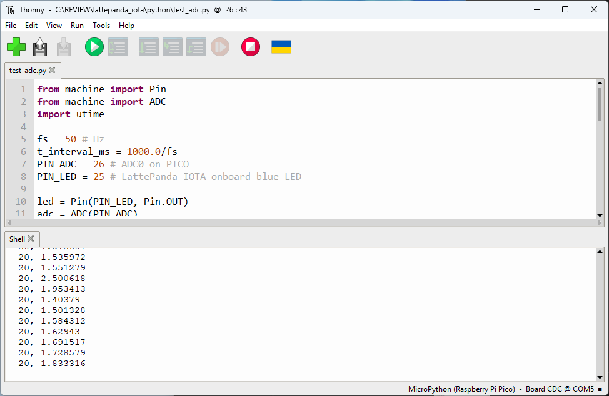Click the Debug current script icon
The height and width of the screenshot is (396, 609).
pos(118,47)
